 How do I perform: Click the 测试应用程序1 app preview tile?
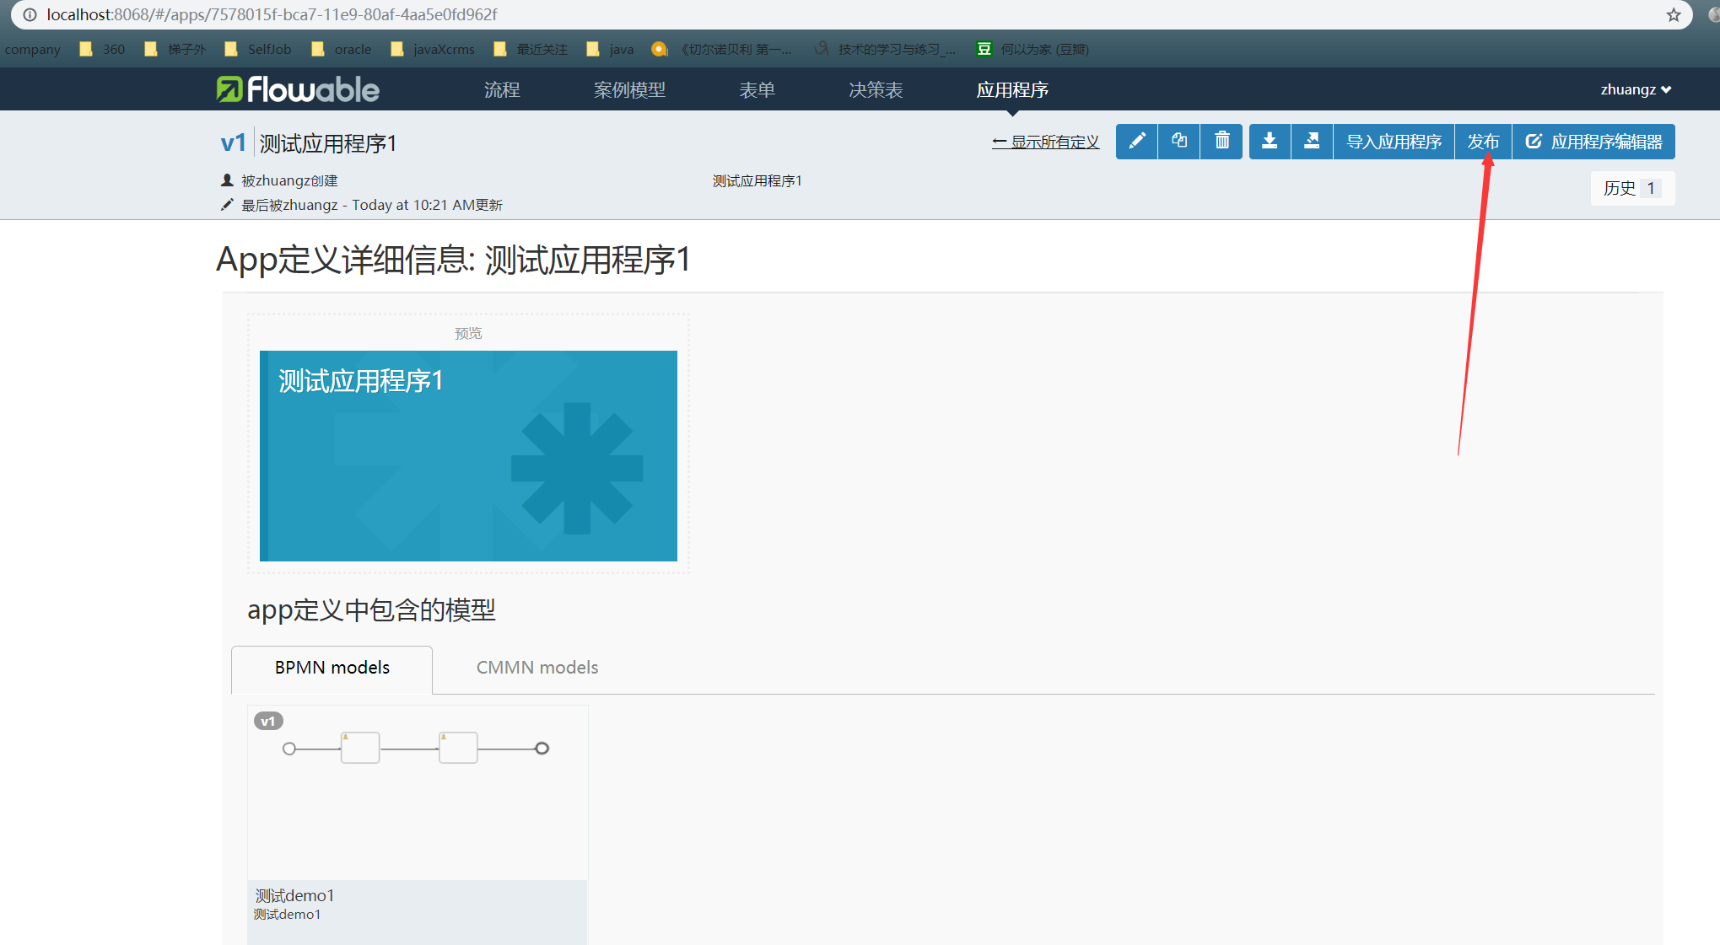[x=468, y=456]
